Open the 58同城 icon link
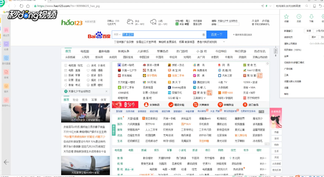Screen dimensions: 324x177 tap(144, 82)
